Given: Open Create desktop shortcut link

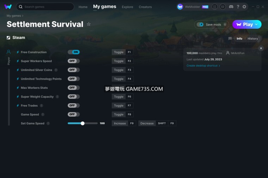Looking at the screenshot, I should 203,66.
